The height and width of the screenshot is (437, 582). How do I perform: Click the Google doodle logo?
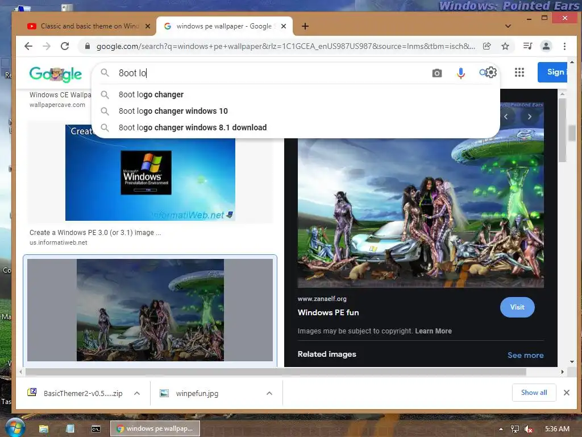click(x=56, y=75)
